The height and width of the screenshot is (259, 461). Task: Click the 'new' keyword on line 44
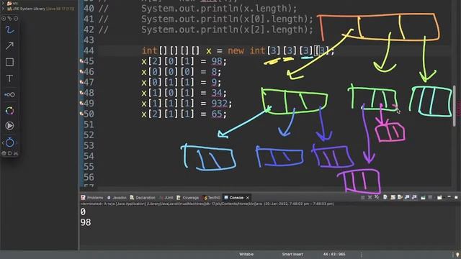click(x=236, y=50)
